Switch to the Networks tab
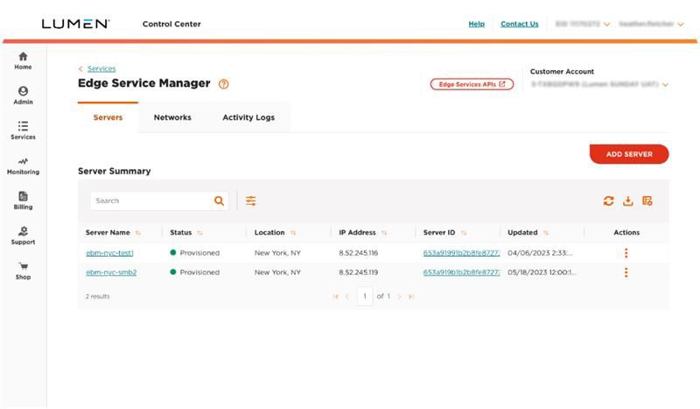The height and width of the screenshot is (409, 700). point(172,117)
